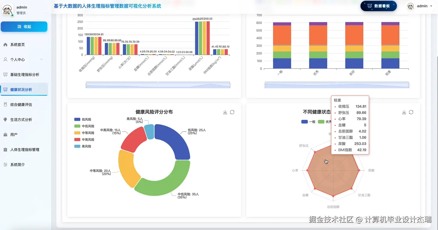Click the 健康风险评分分布 chart title
Screen dimensions: 438x230
154,112
